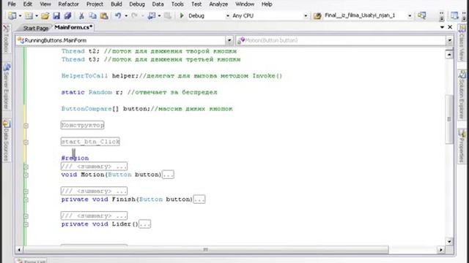Open the Add New Item dropdown arrow
Screen dimensions: 469x263
click(37, 16)
